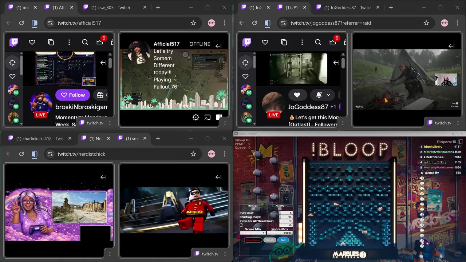Collapse Afficial517 offline panel with arrow

[x=218, y=46]
